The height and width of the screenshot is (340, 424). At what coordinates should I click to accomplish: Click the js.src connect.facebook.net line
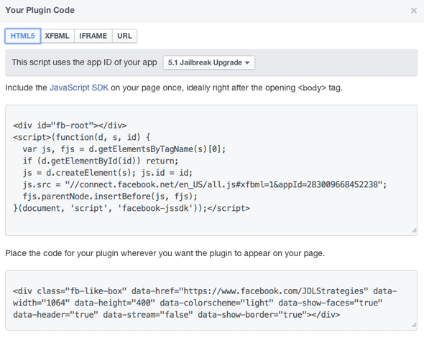tap(205, 184)
